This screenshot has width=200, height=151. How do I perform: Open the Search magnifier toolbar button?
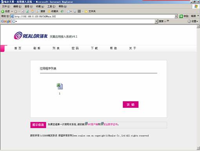(41, 11)
